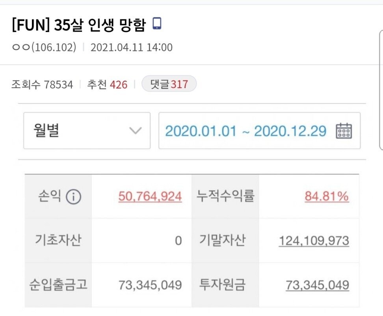The width and height of the screenshot is (383, 316).
Task: Select the 2020.01.01 ~ 2020.12.29 date range field
Action: (246, 131)
